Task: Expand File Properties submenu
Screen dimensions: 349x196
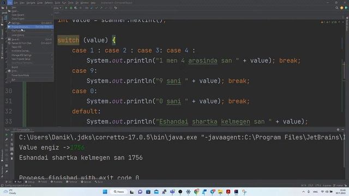Action: point(31,31)
